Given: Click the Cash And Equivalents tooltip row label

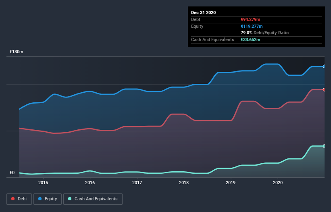Looking at the screenshot, I should pos(212,39).
